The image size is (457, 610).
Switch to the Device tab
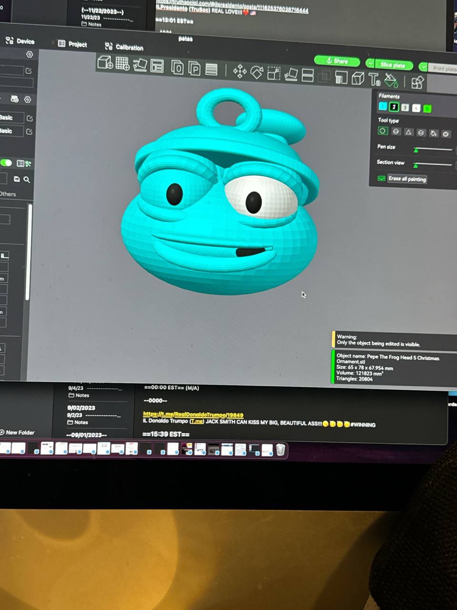tap(20, 41)
